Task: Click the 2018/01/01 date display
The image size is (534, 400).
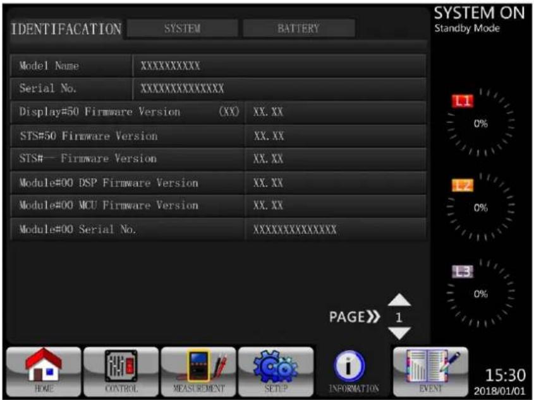Action: pos(500,391)
